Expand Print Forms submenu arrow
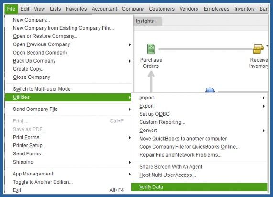 pos(130,138)
